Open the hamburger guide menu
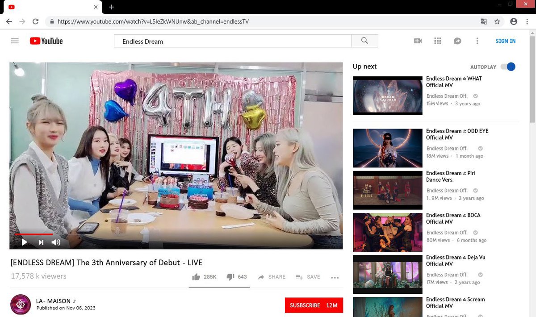This screenshot has width=536, height=317. tap(15, 41)
